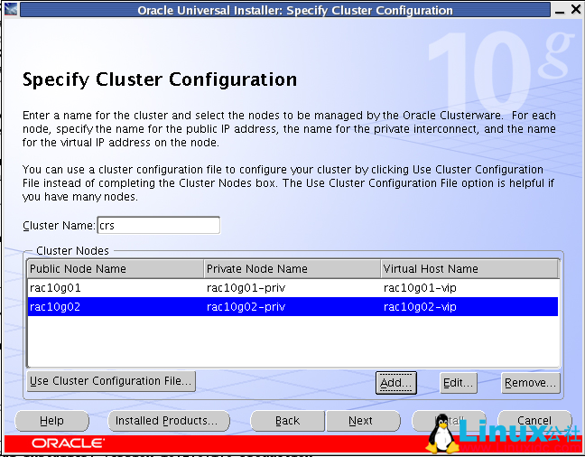Select the rac10g01-priv private node cell
This screenshot has height=457, width=585.
pyautogui.click(x=292, y=288)
